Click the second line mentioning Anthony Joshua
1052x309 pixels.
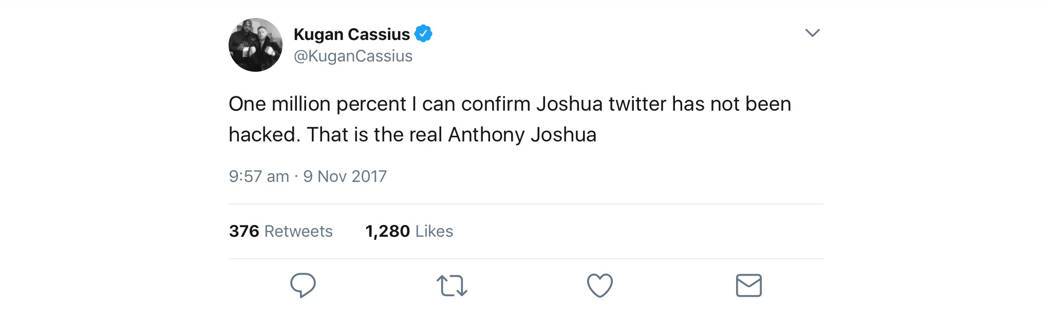(412, 135)
